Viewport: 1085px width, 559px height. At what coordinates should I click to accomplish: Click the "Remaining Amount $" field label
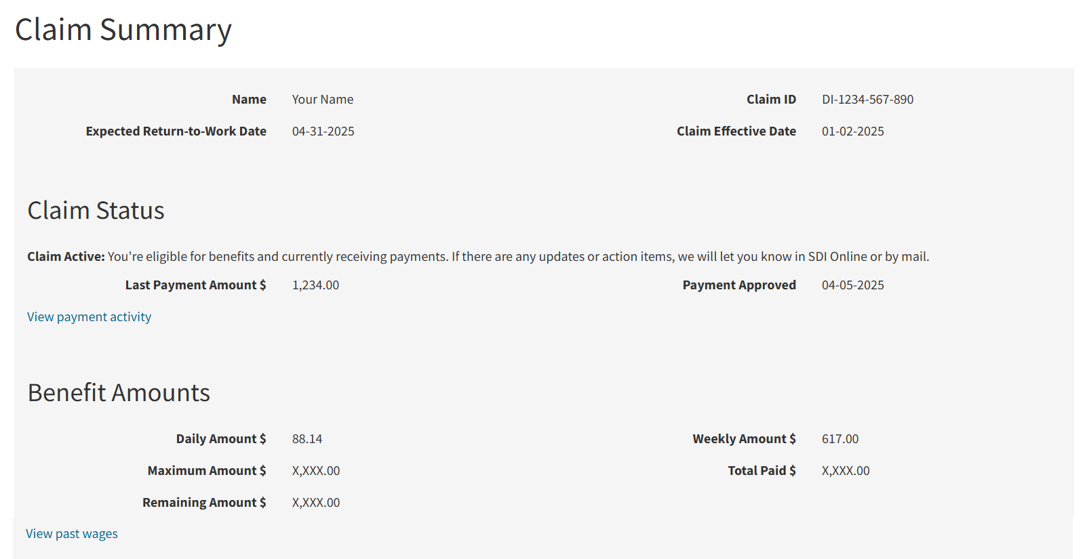click(x=204, y=503)
